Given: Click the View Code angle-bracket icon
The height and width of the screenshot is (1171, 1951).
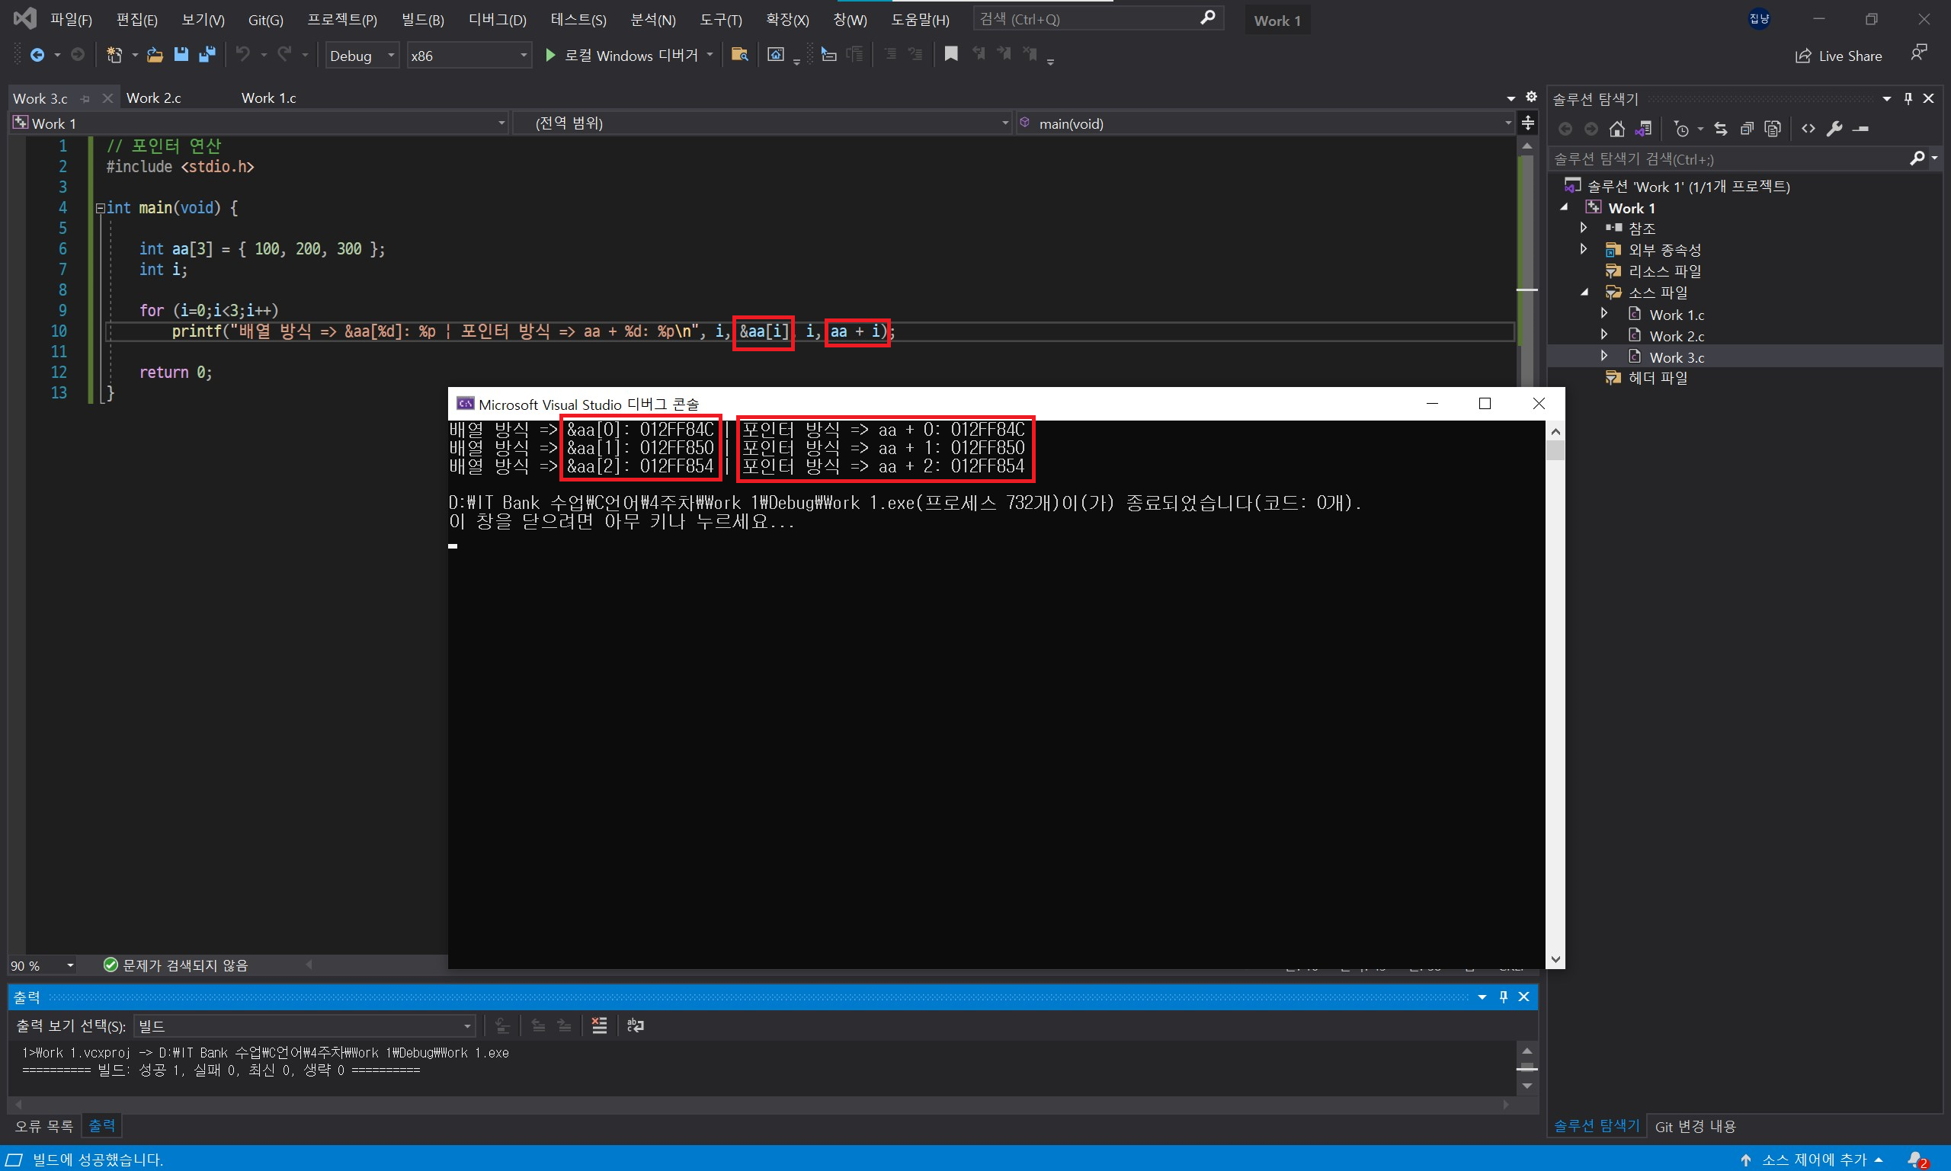Looking at the screenshot, I should point(1808,129).
